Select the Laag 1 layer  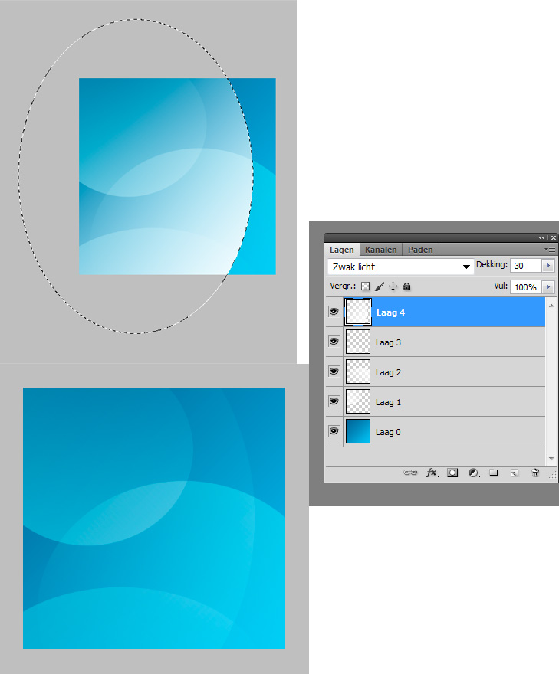click(444, 402)
